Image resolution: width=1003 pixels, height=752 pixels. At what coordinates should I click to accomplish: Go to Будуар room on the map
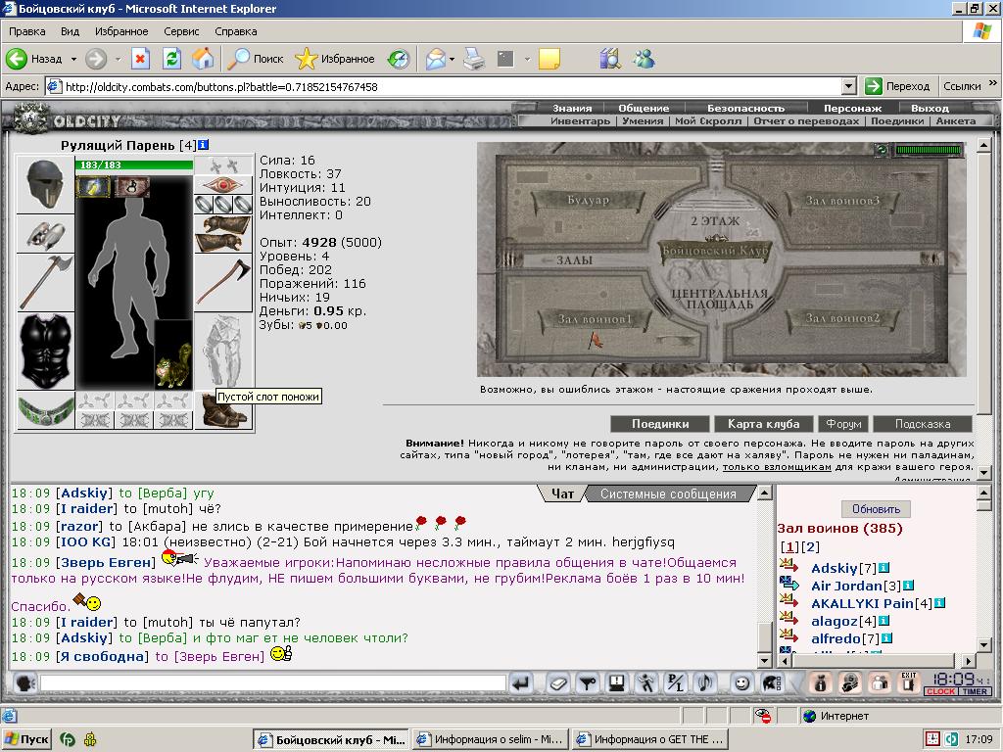click(588, 200)
